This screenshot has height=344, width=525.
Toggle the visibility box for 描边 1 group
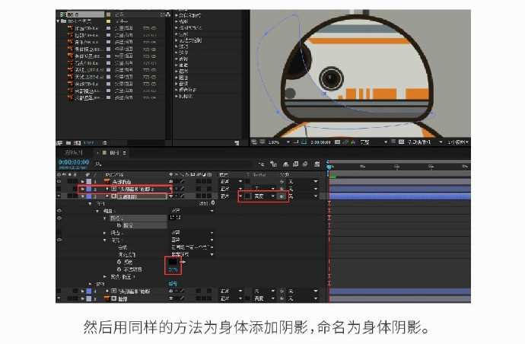(x=59, y=232)
